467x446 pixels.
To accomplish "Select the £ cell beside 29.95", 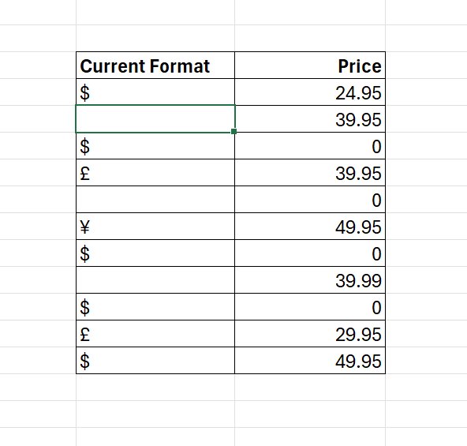I will [x=155, y=334].
